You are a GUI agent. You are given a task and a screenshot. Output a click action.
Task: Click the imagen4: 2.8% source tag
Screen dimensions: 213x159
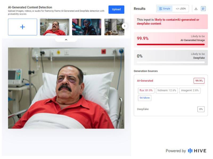190,90
